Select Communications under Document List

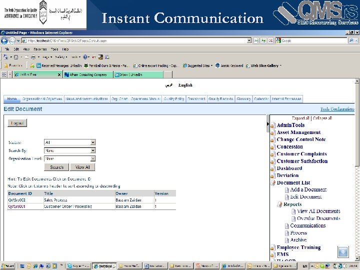click(x=308, y=225)
